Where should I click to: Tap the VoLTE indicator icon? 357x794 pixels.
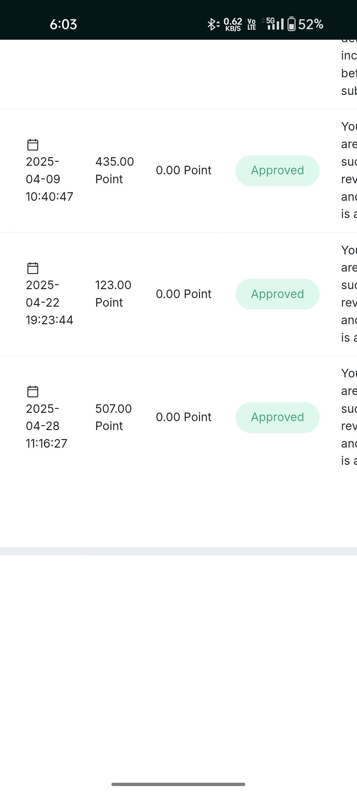[x=252, y=24]
